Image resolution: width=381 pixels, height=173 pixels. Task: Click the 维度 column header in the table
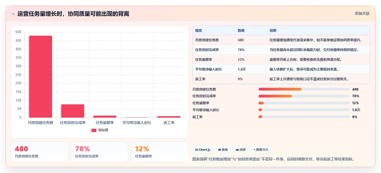tap(198, 30)
